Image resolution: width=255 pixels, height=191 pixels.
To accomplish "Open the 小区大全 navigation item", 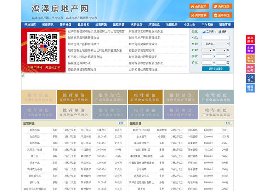I will point(189,25).
